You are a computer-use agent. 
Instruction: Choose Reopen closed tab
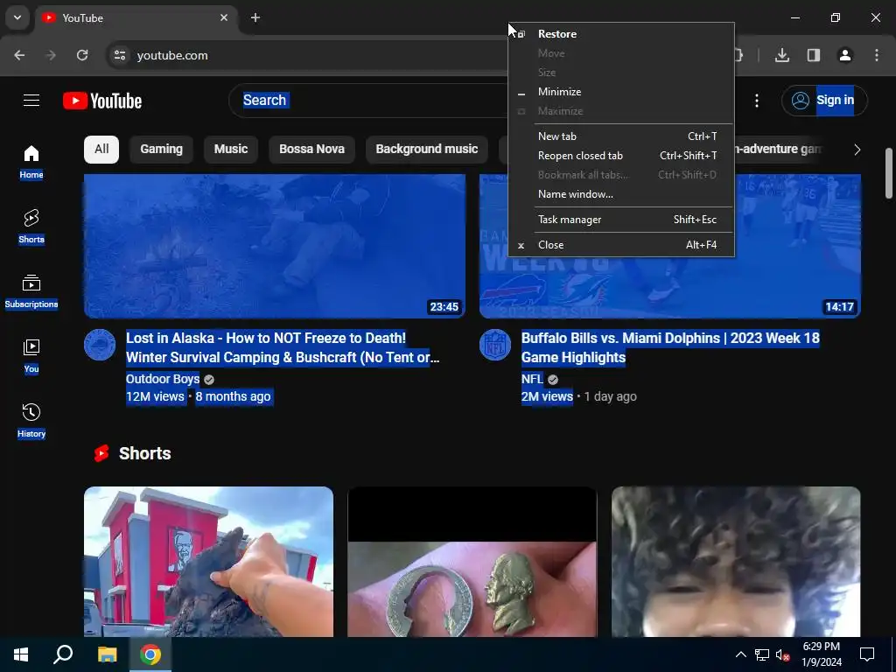tap(621, 156)
